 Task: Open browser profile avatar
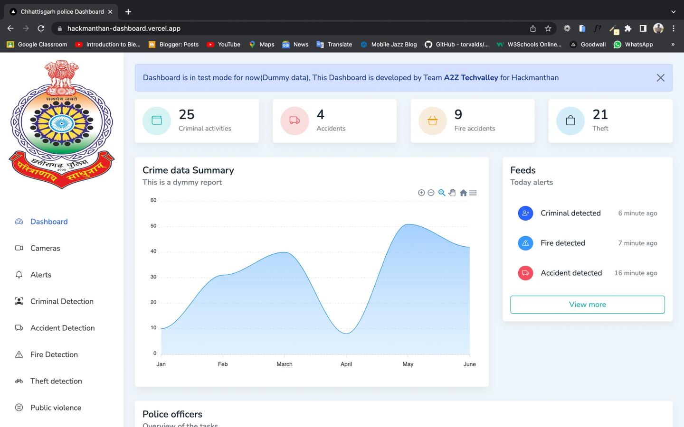click(x=658, y=28)
